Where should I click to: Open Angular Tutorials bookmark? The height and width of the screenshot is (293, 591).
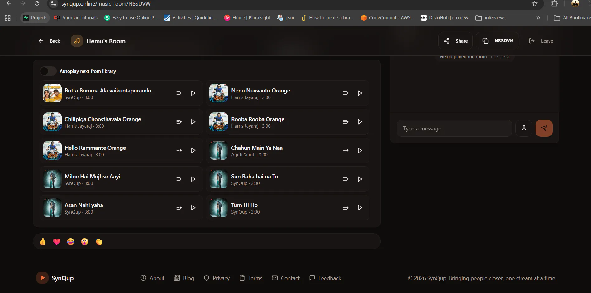click(x=76, y=18)
